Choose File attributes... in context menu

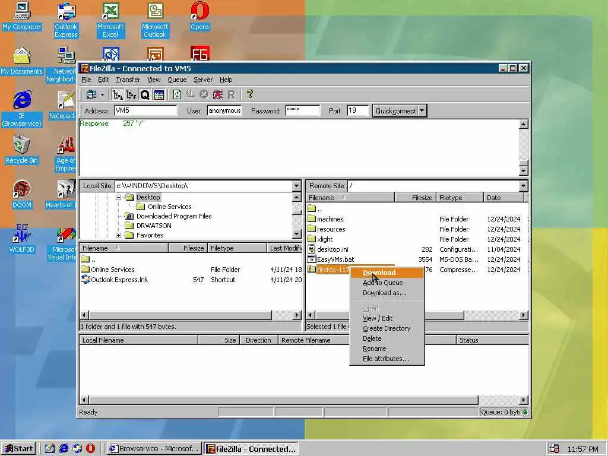coord(387,359)
